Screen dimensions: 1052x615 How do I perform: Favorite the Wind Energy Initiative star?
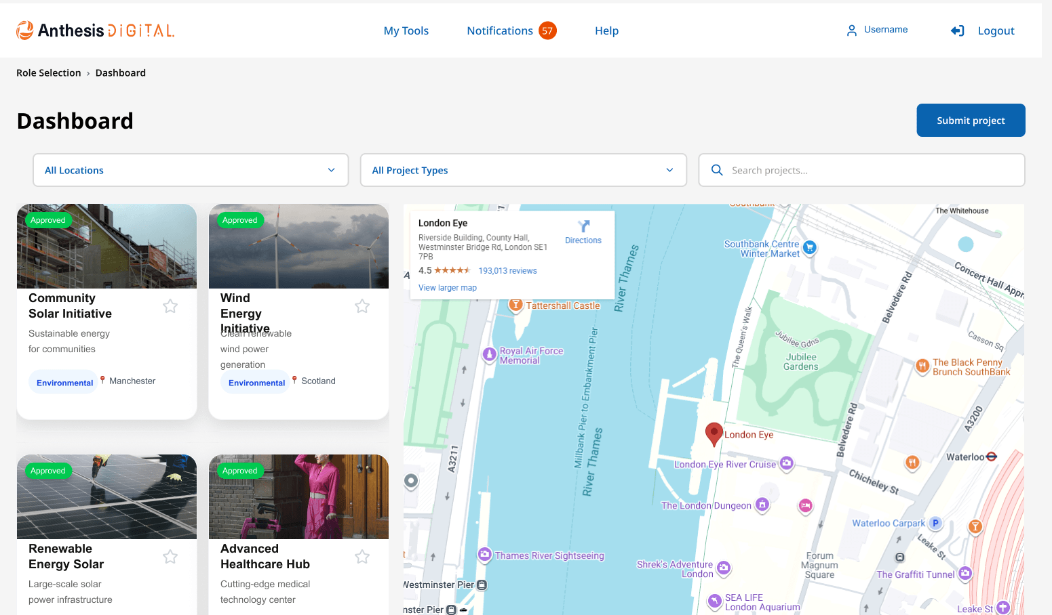tap(362, 306)
